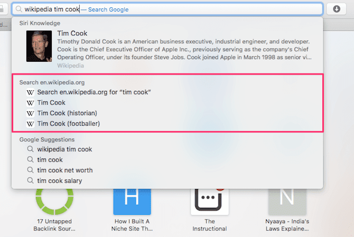Open 17 Untapped Backlink Sources favorite

[x=54, y=210]
